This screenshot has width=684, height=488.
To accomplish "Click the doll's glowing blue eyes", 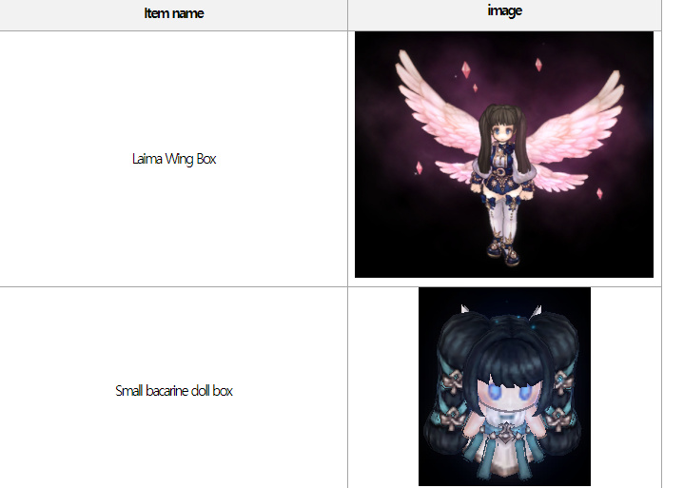I will 510,392.
